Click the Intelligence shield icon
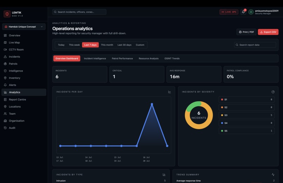Screen dimensions: 283x183 pyautogui.click(x=5, y=71)
